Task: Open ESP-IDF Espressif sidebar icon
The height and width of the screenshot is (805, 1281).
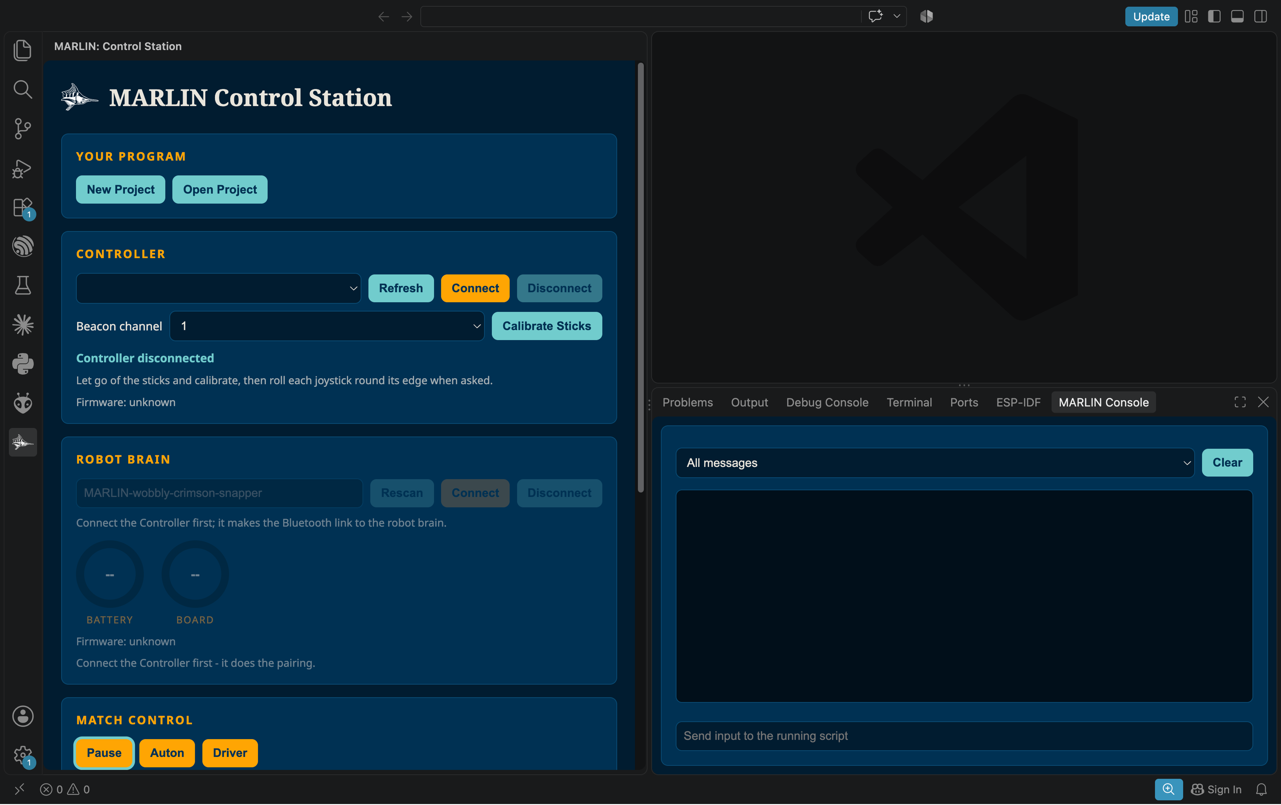Action: (x=22, y=246)
